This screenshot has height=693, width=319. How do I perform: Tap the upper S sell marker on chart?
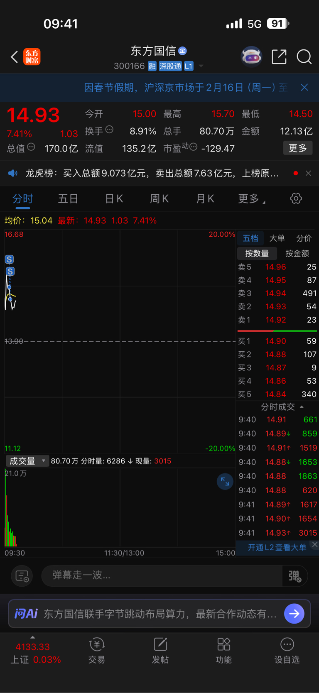(9, 260)
